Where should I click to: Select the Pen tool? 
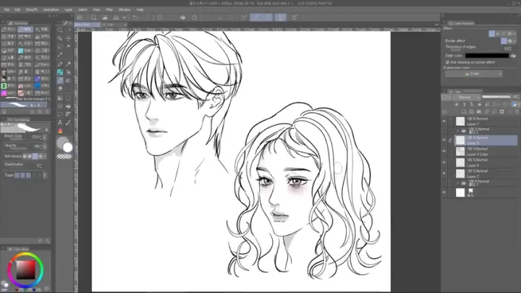(x=60, y=64)
